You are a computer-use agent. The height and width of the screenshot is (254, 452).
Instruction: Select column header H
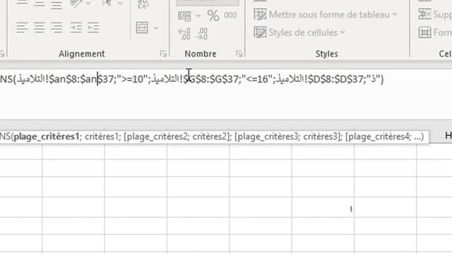point(448,135)
